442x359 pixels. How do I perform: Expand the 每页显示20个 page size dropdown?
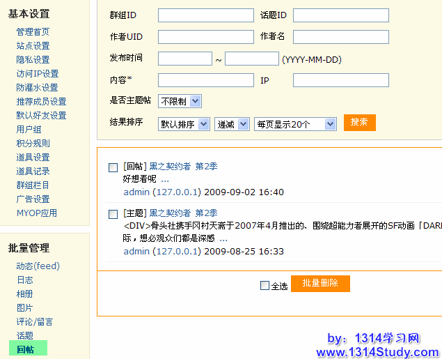[x=295, y=124]
